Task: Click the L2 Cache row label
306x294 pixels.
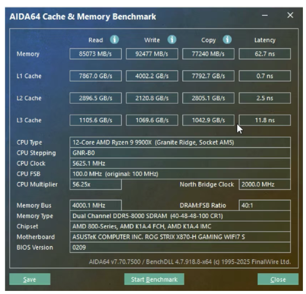Action: (29, 98)
